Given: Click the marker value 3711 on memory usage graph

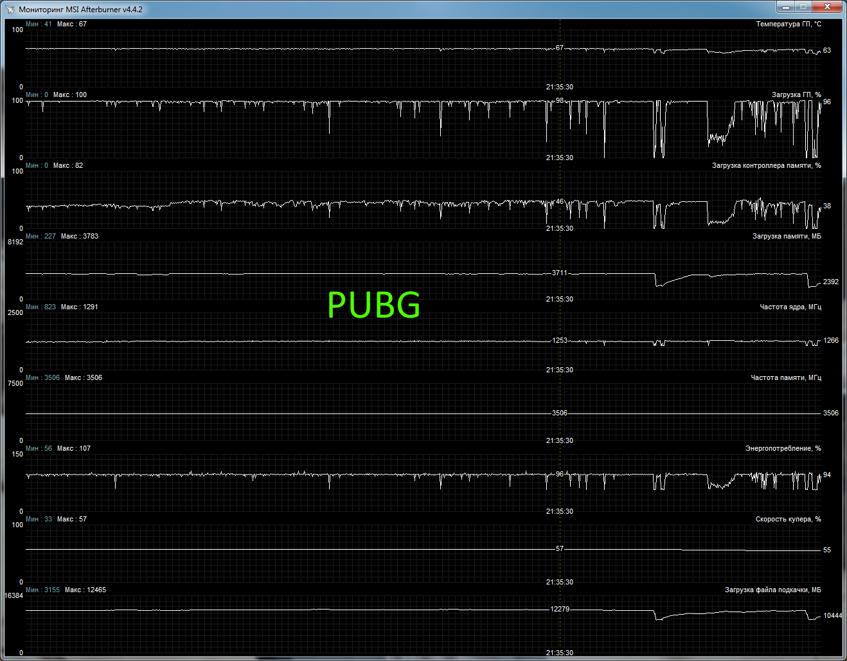Looking at the screenshot, I should click(x=560, y=273).
